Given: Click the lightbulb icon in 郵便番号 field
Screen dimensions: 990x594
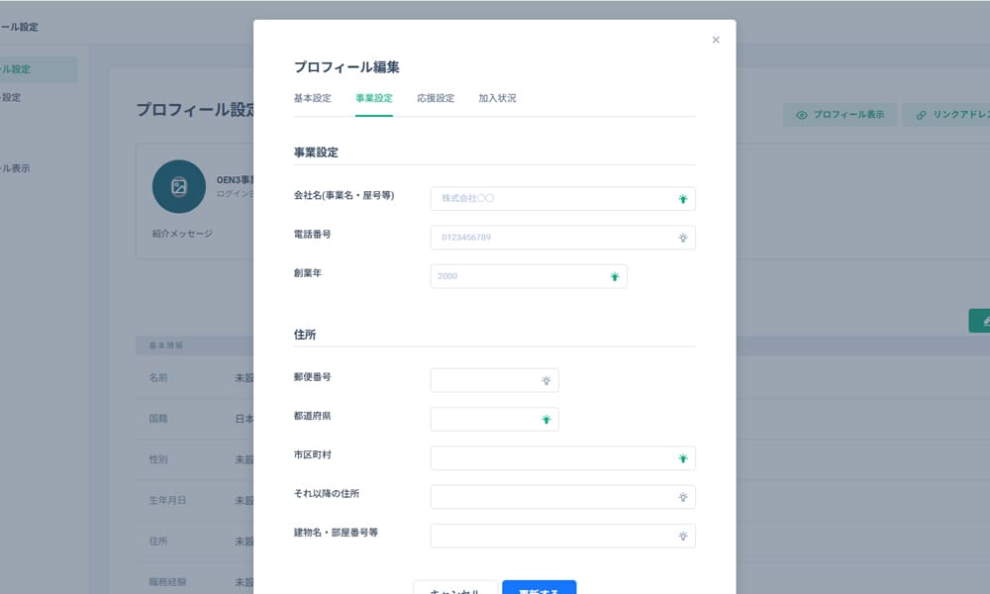Looking at the screenshot, I should pyautogui.click(x=545, y=380).
